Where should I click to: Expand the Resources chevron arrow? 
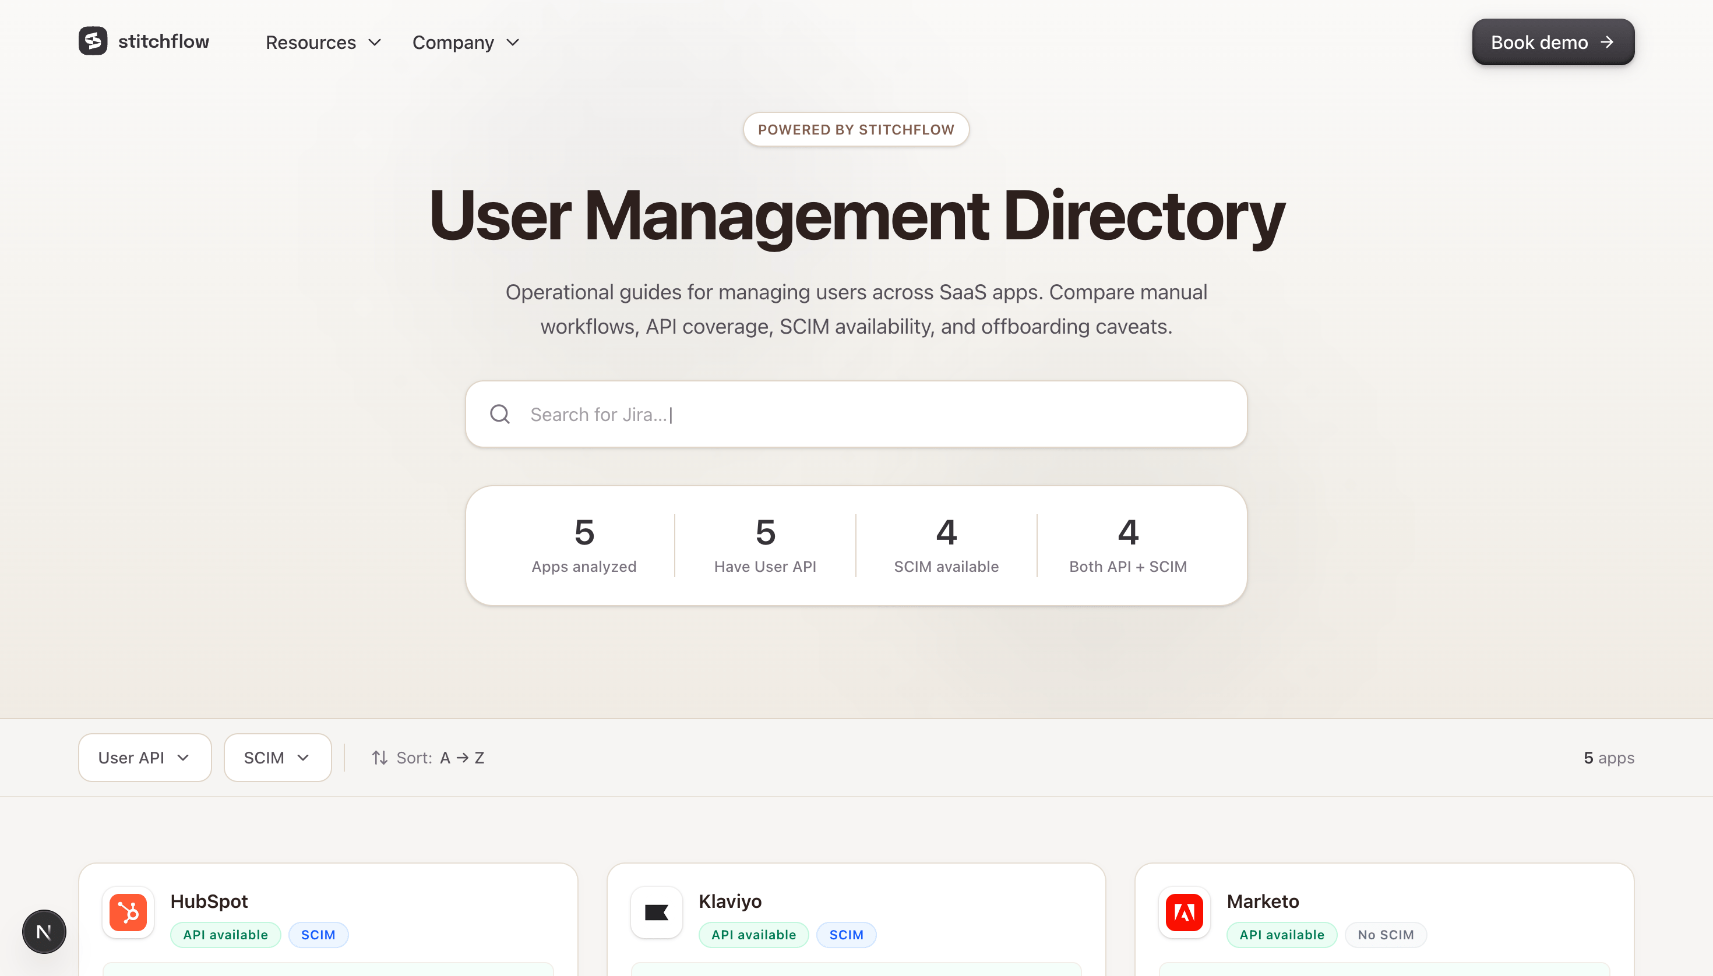pyautogui.click(x=375, y=43)
